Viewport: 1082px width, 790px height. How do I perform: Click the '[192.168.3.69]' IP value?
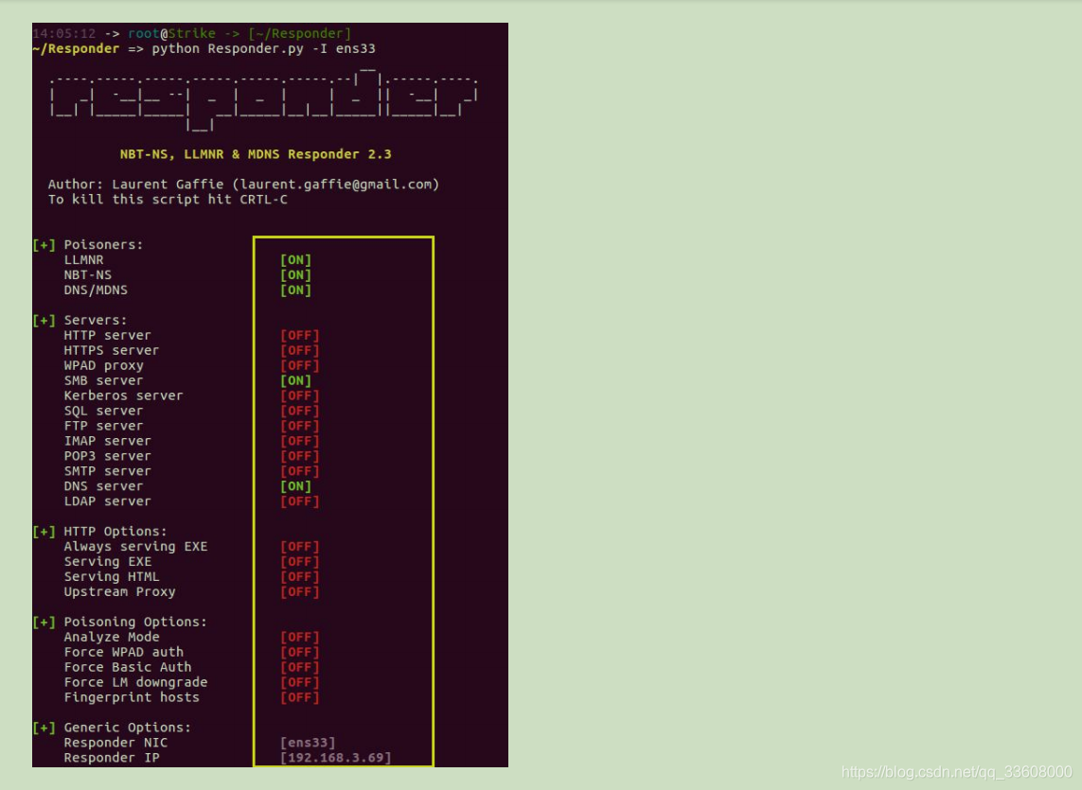click(x=335, y=758)
